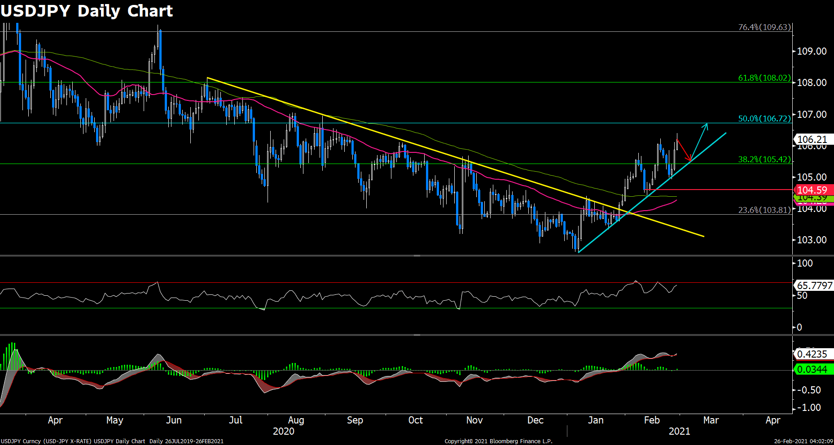Click the 108.00 price axis label

pos(812,82)
